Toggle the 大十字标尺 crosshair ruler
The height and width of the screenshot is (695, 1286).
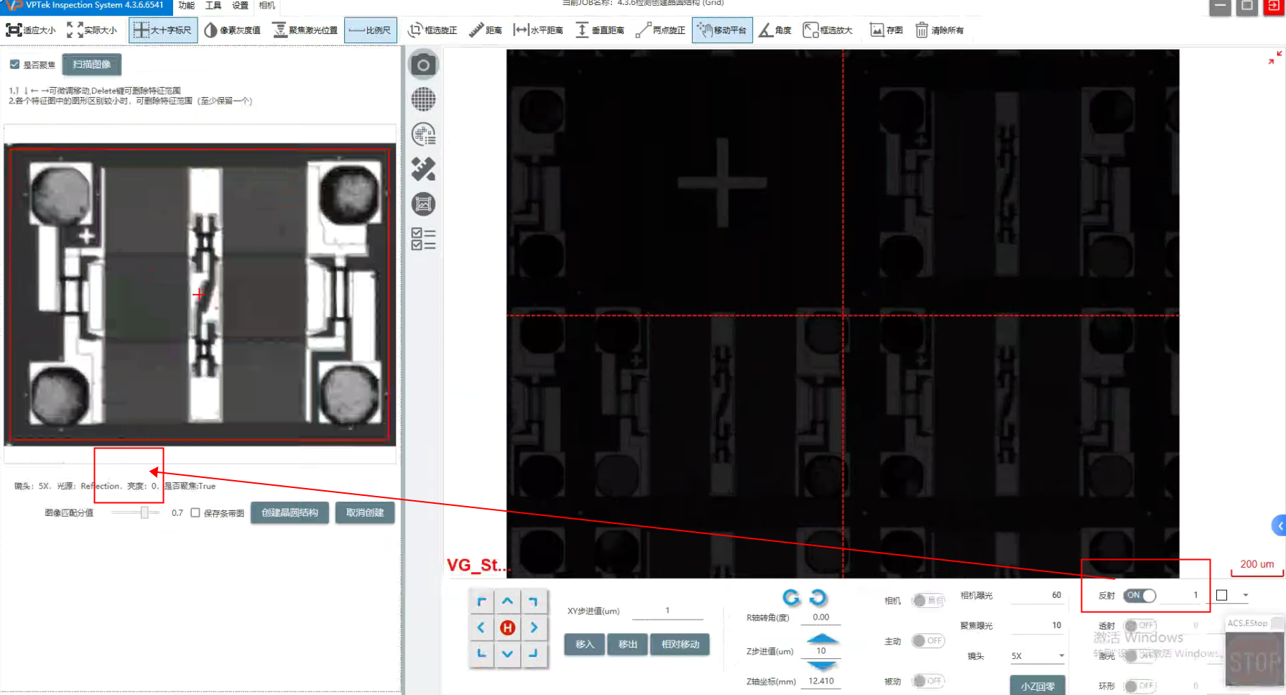pyautogui.click(x=163, y=30)
